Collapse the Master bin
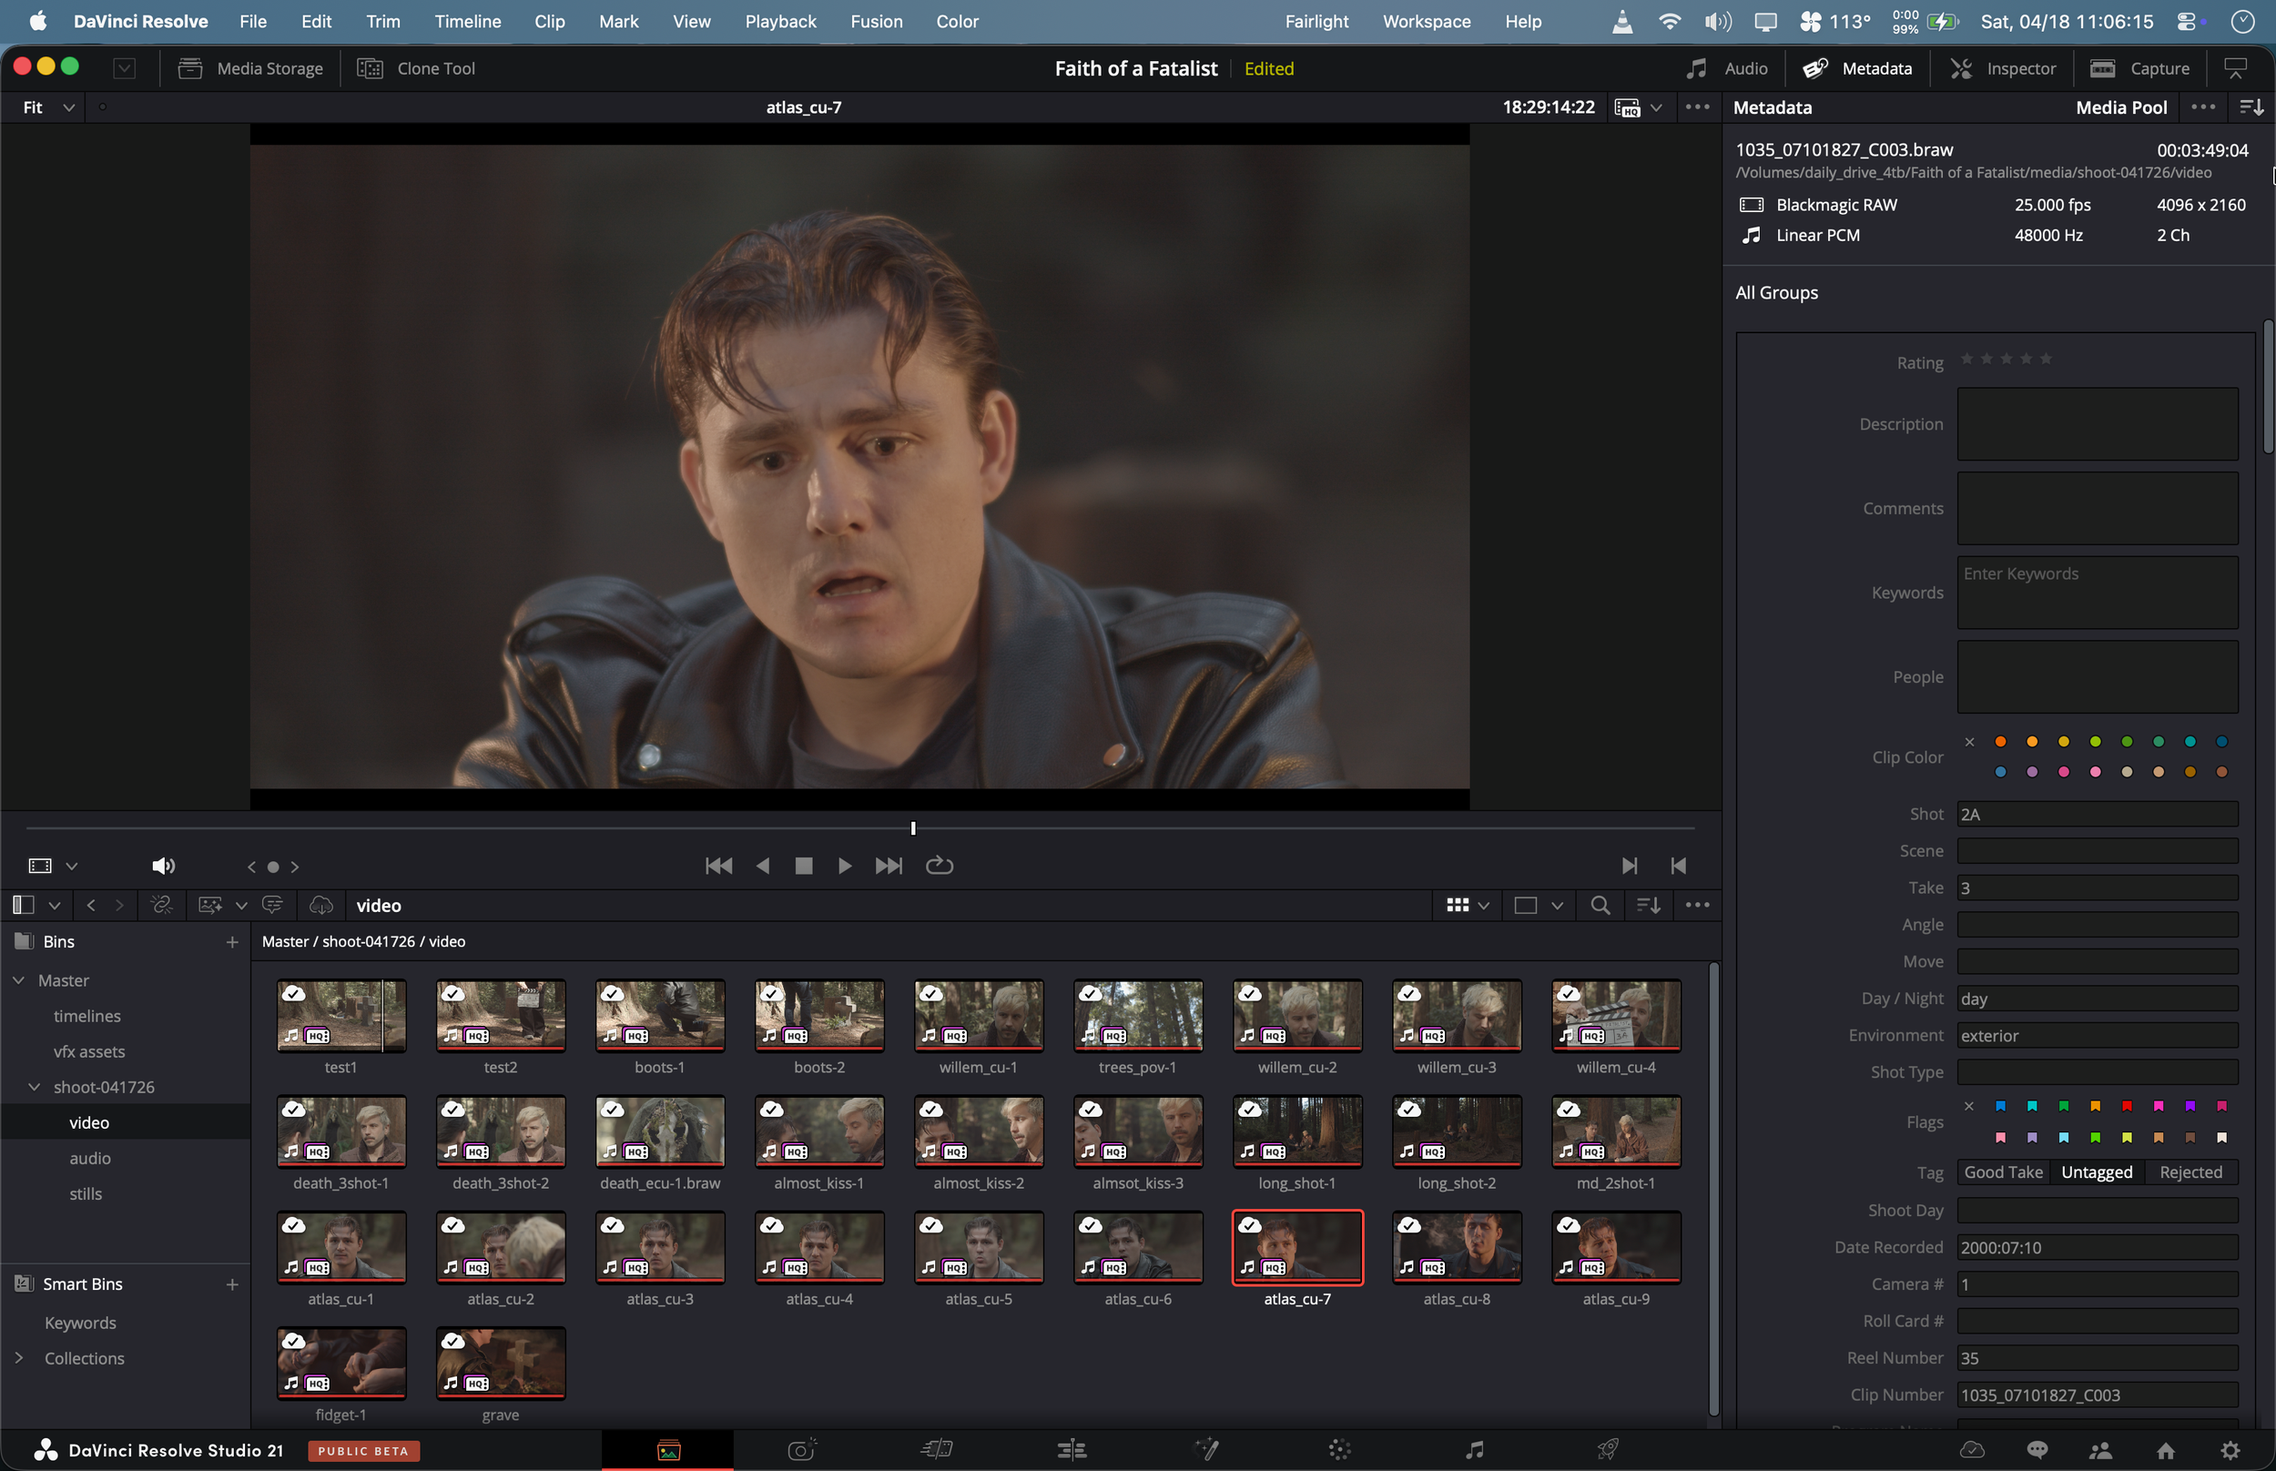 click(x=19, y=981)
